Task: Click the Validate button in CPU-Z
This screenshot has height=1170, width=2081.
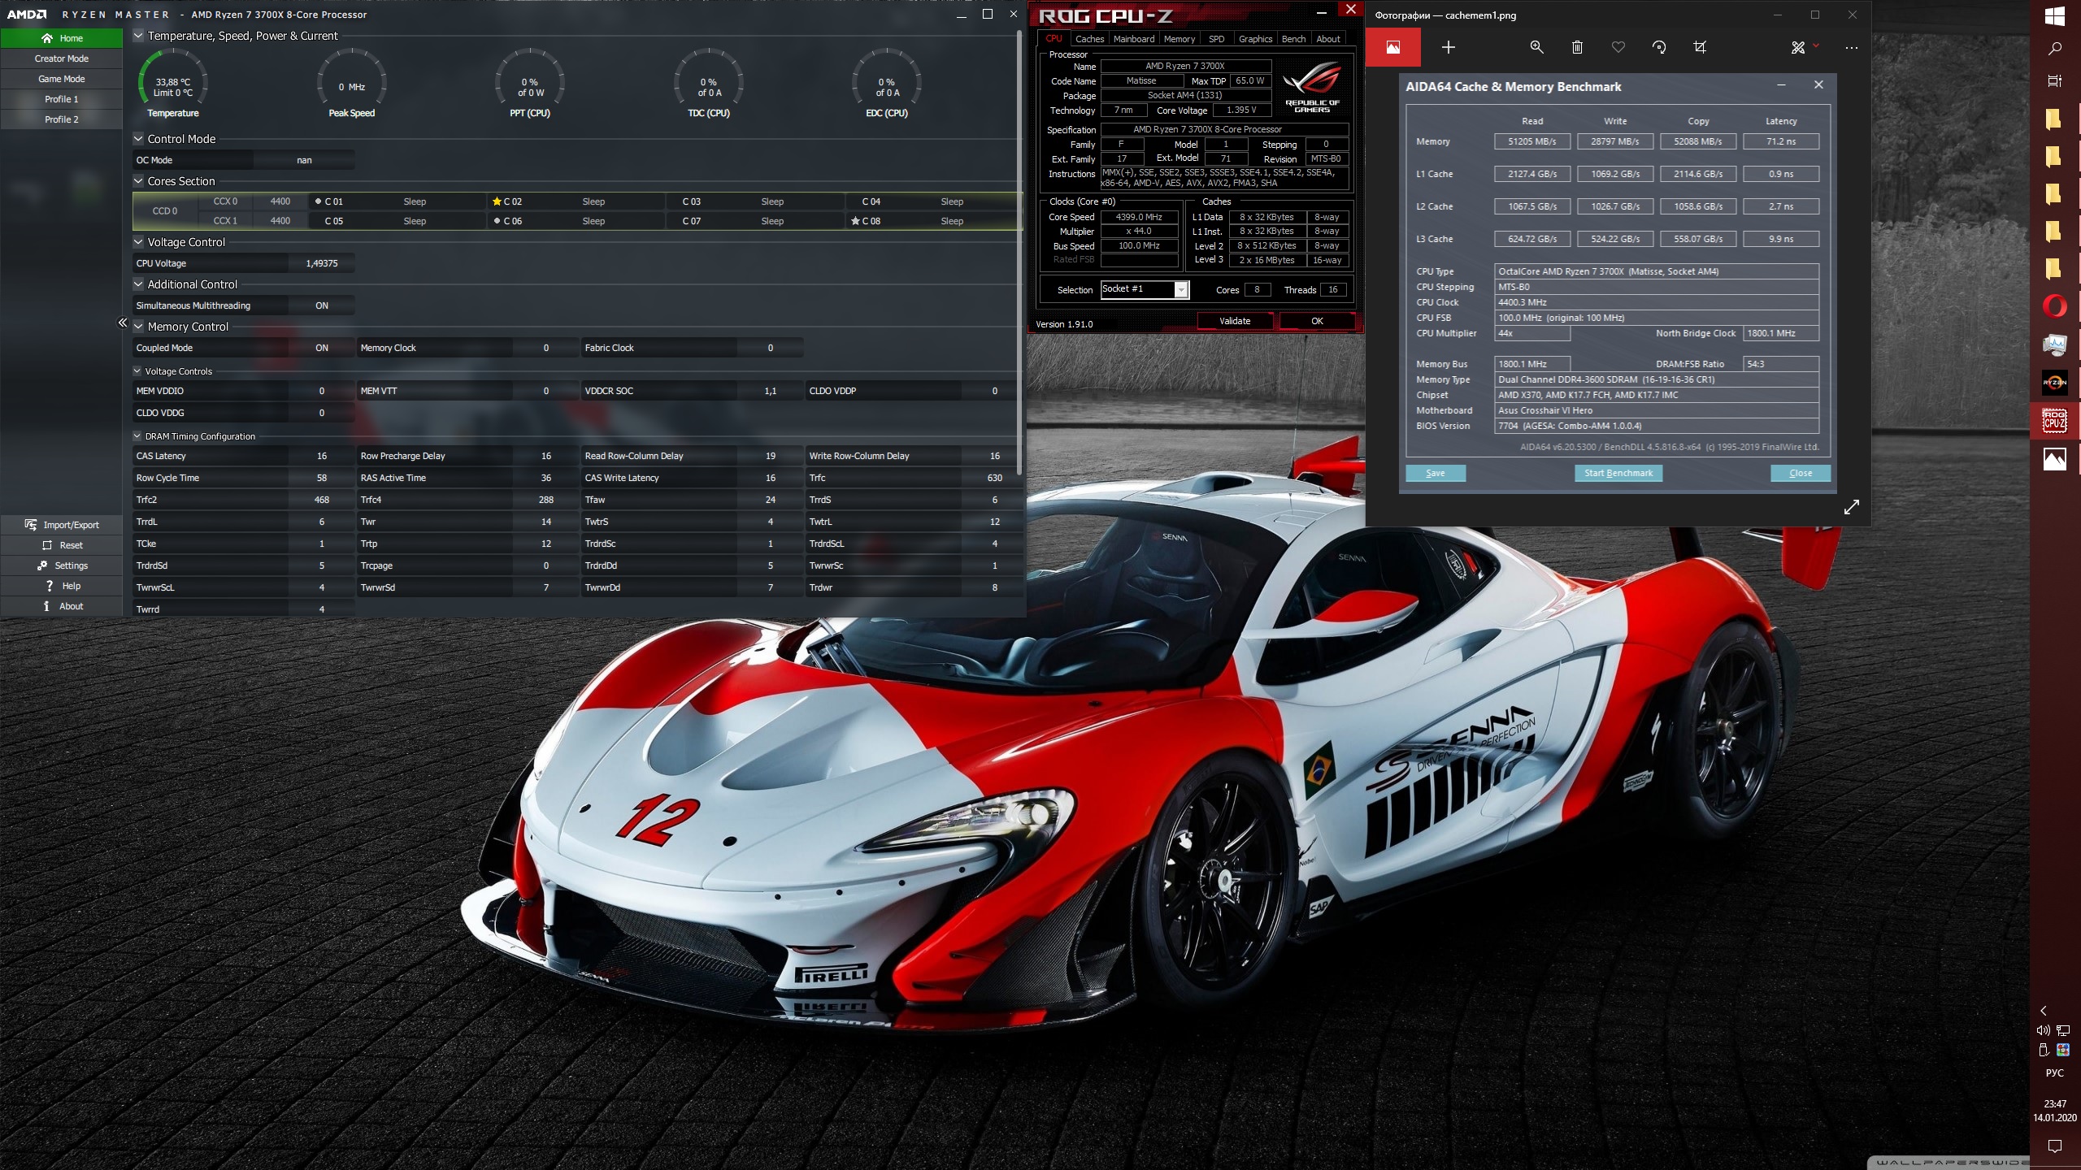Action: [x=1234, y=321]
